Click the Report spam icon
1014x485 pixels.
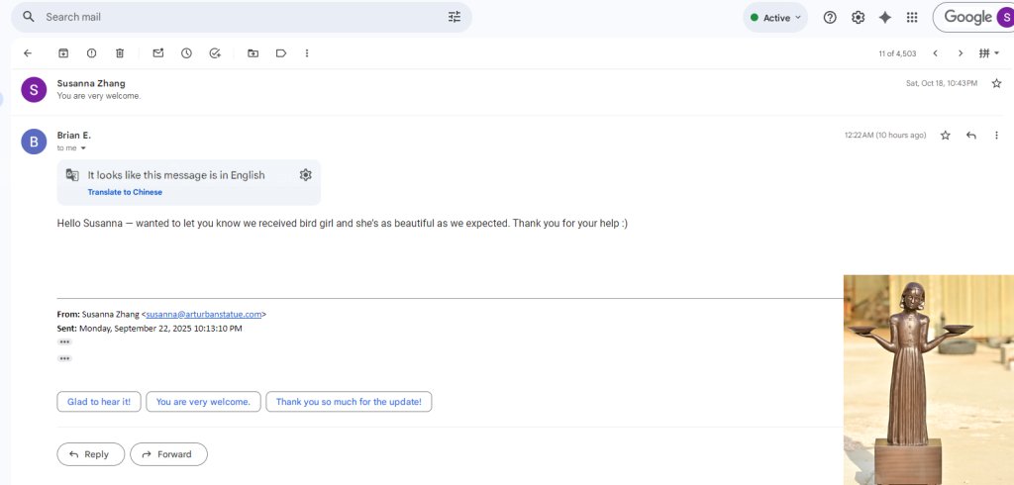[91, 53]
